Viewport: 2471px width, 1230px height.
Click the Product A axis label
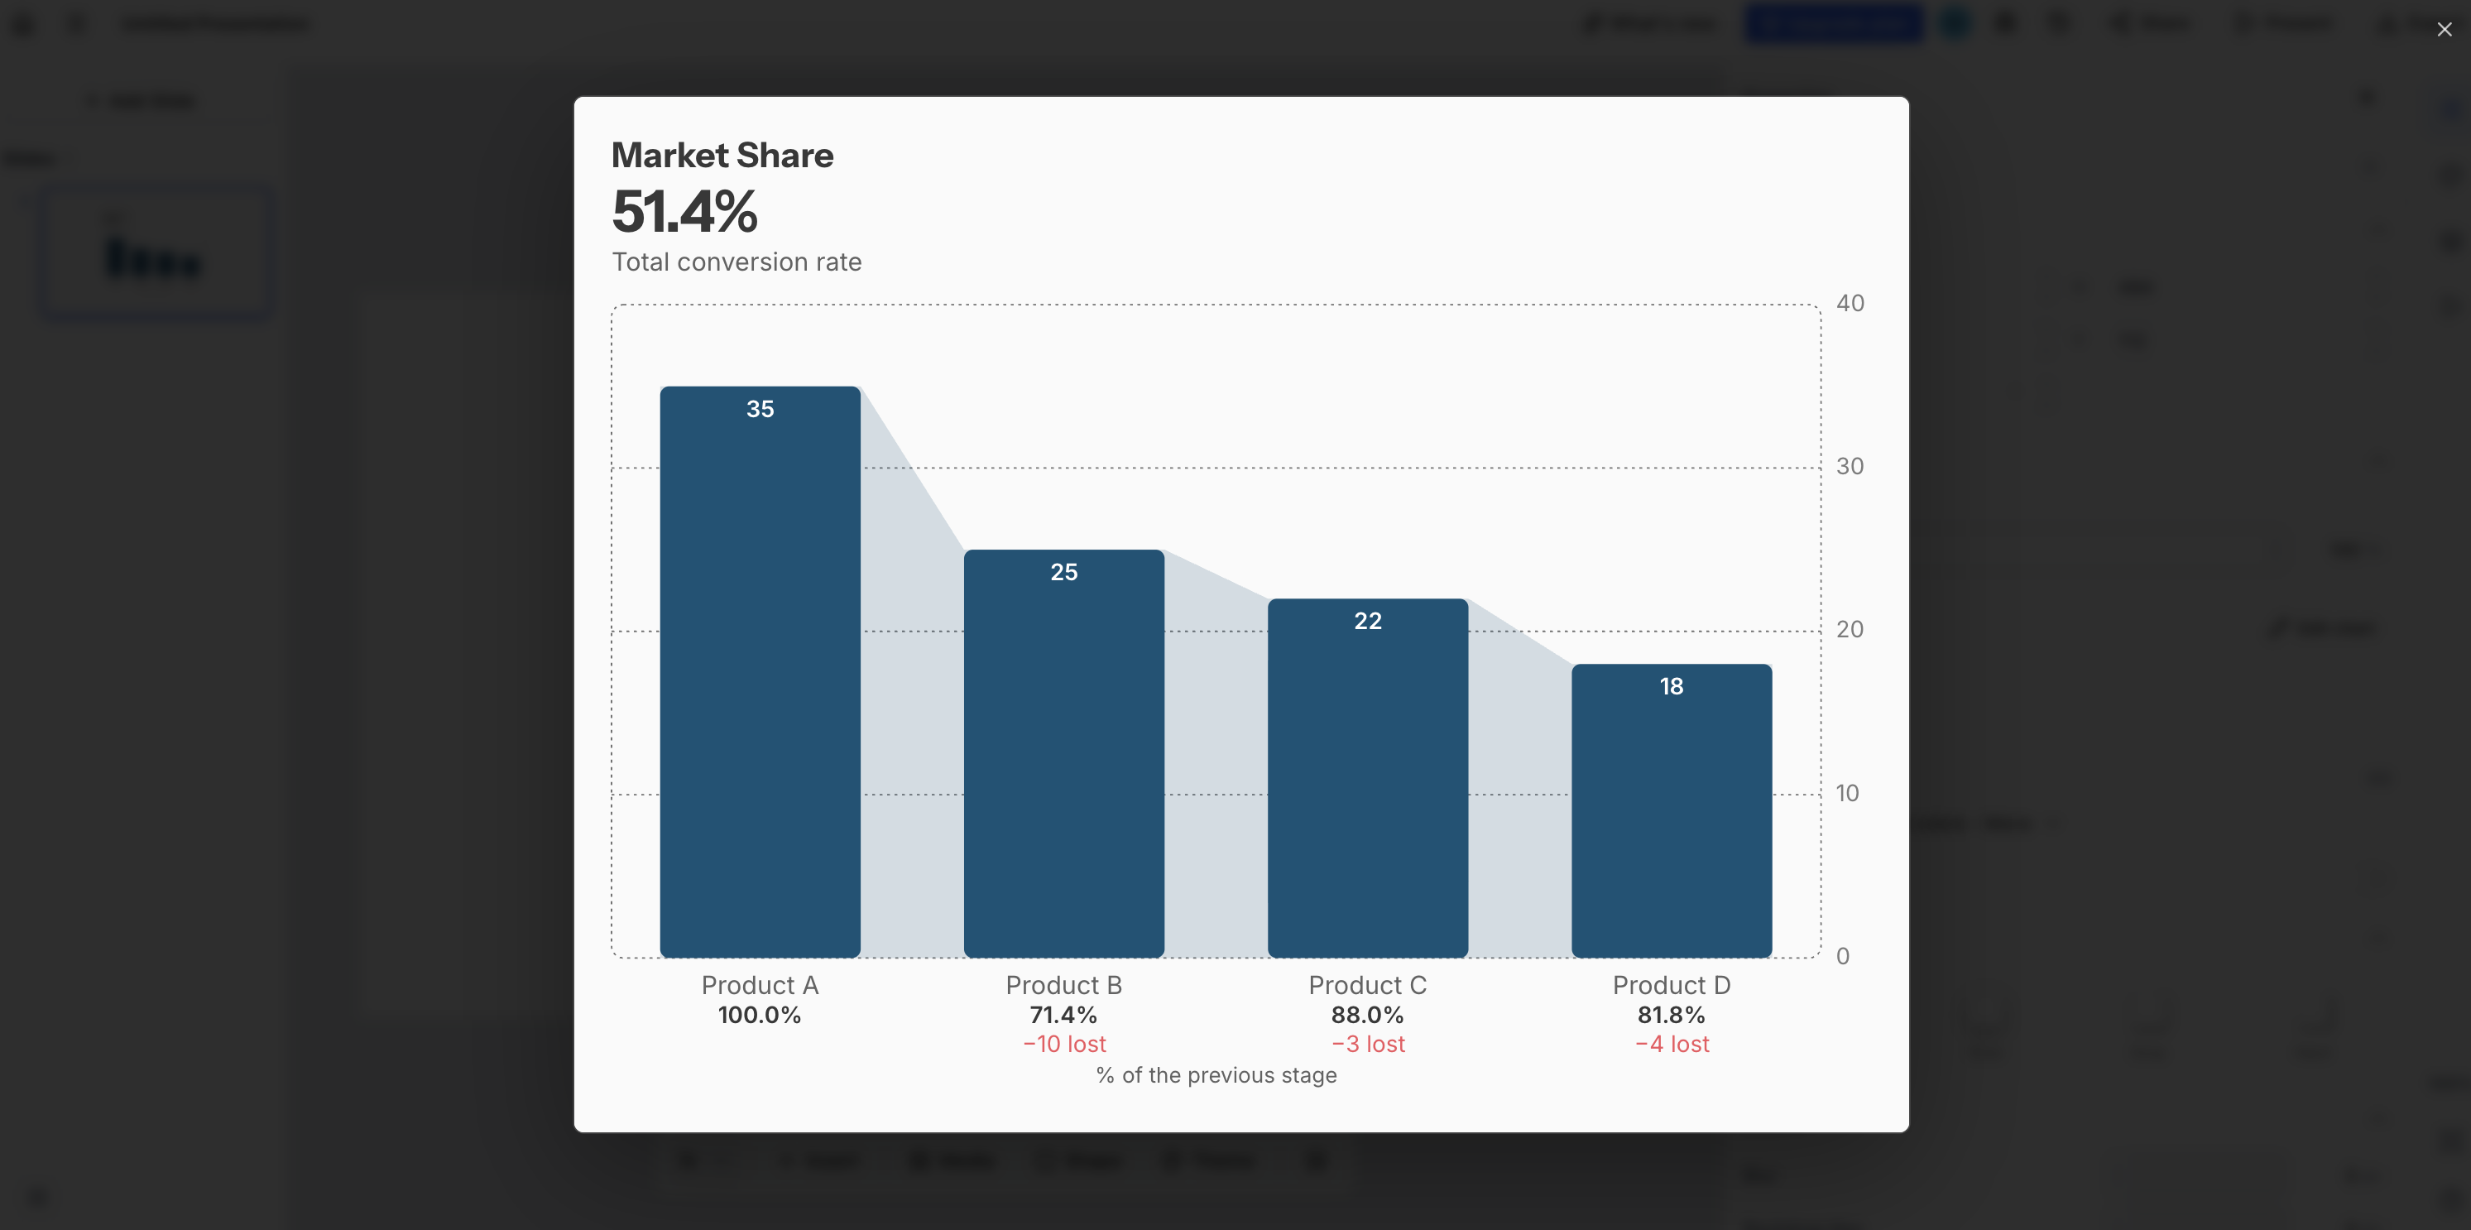760,985
